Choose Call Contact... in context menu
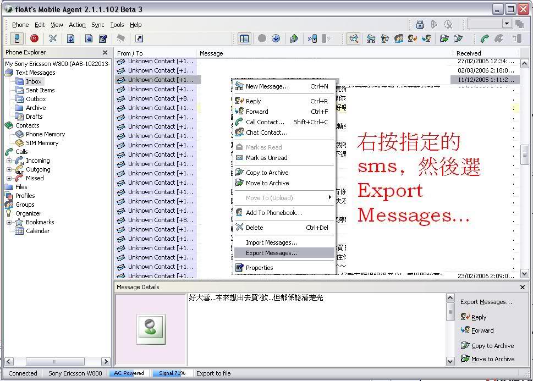This screenshot has width=533, height=381. coord(284,122)
